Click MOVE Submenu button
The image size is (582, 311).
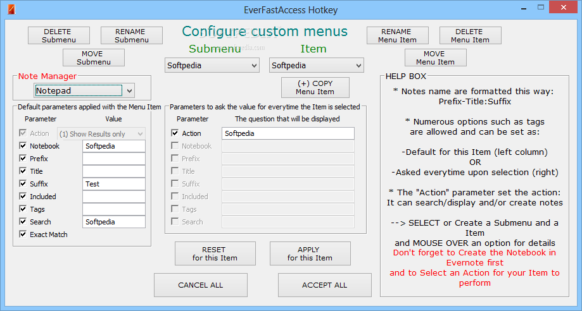coord(94,58)
